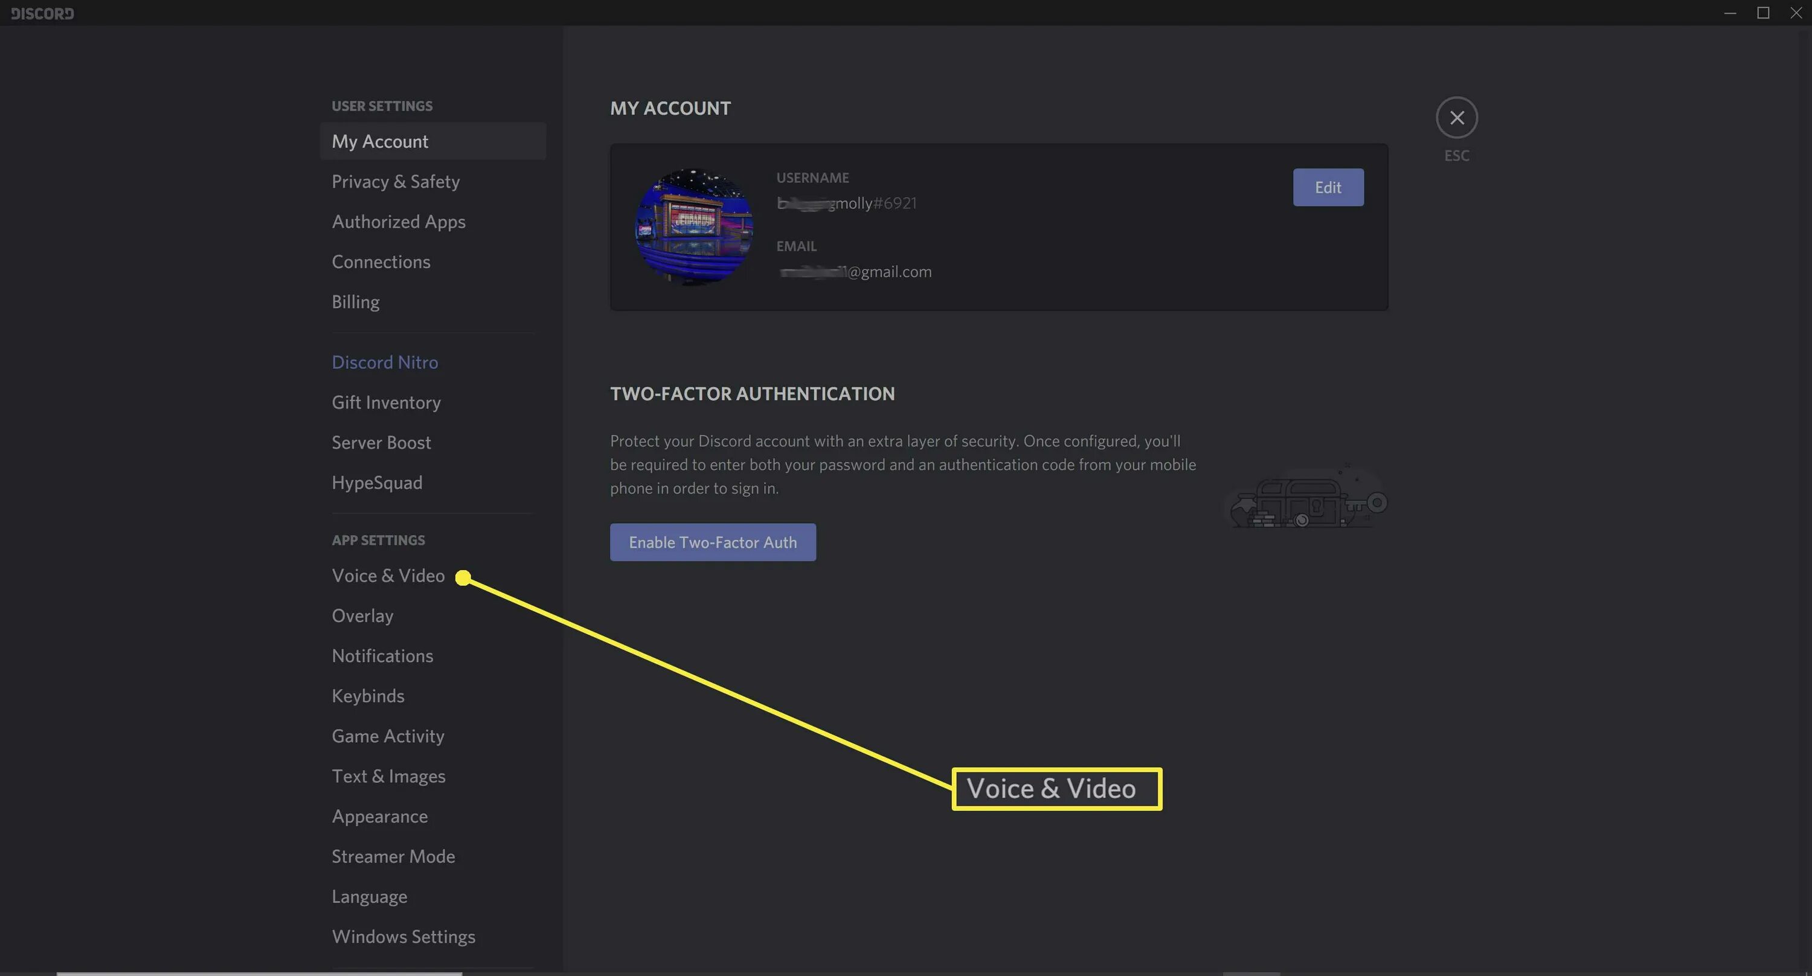This screenshot has height=976, width=1812.
Task: Close the Discord window
Action: 1796,13
